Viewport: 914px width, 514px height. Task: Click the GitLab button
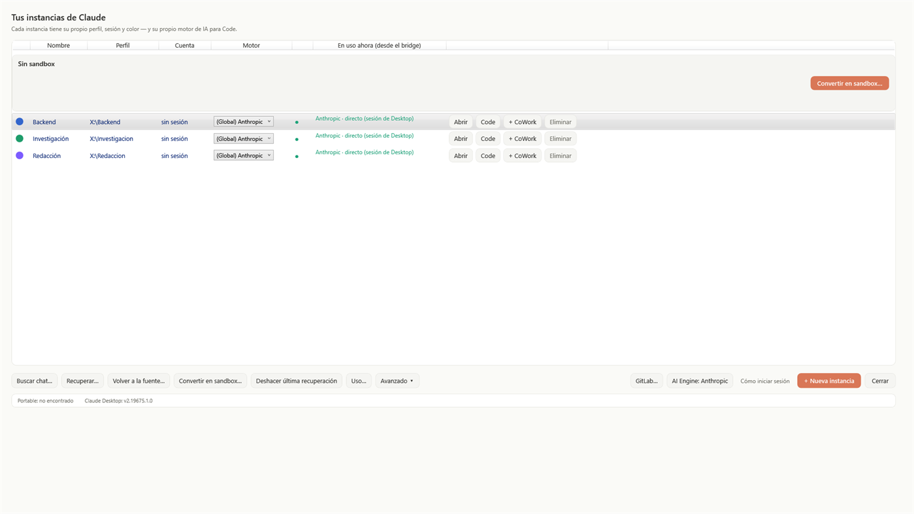647,381
